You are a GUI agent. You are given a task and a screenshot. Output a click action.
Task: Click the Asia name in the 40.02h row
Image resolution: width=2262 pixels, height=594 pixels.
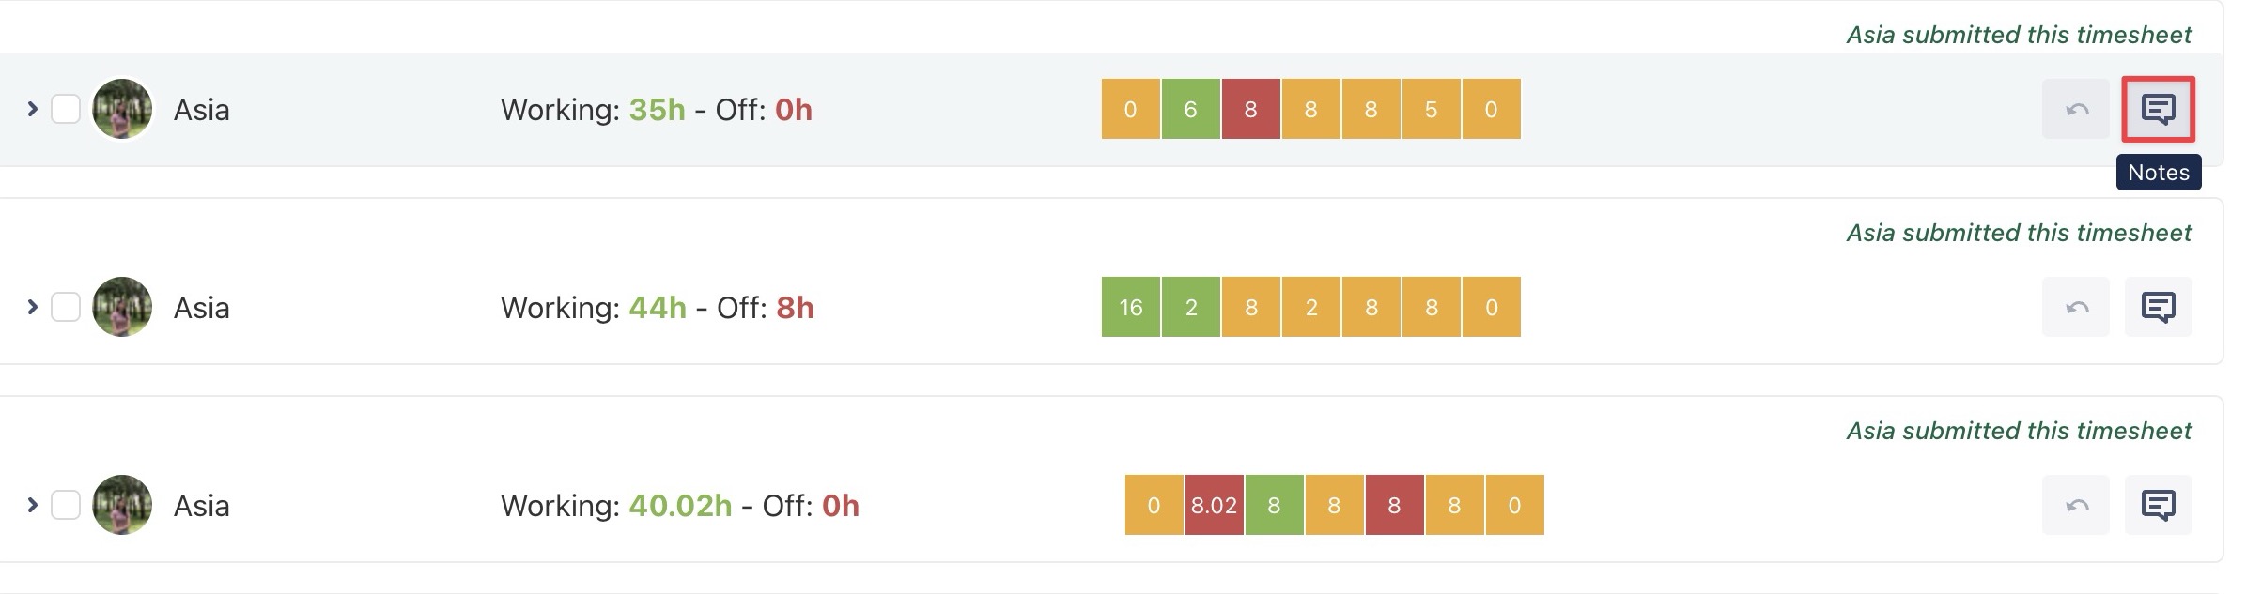pyautogui.click(x=201, y=506)
